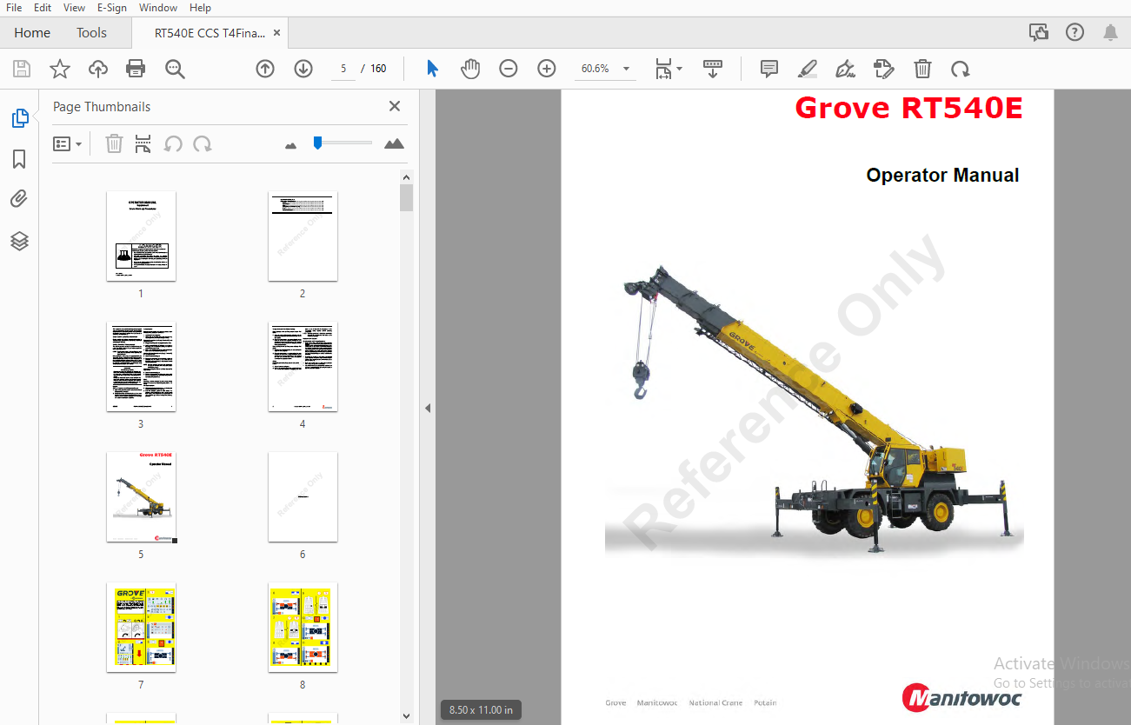Screen dimensions: 1131x725
Task: Go to the previous page arrow
Action: point(265,69)
